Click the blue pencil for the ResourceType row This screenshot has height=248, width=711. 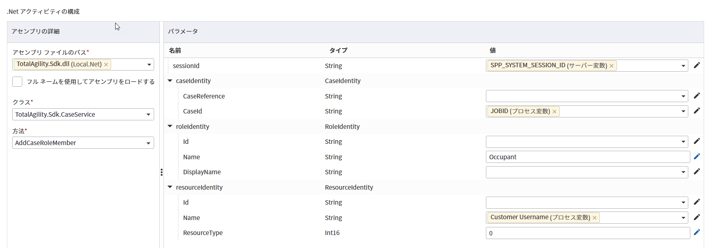coord(697,232)
